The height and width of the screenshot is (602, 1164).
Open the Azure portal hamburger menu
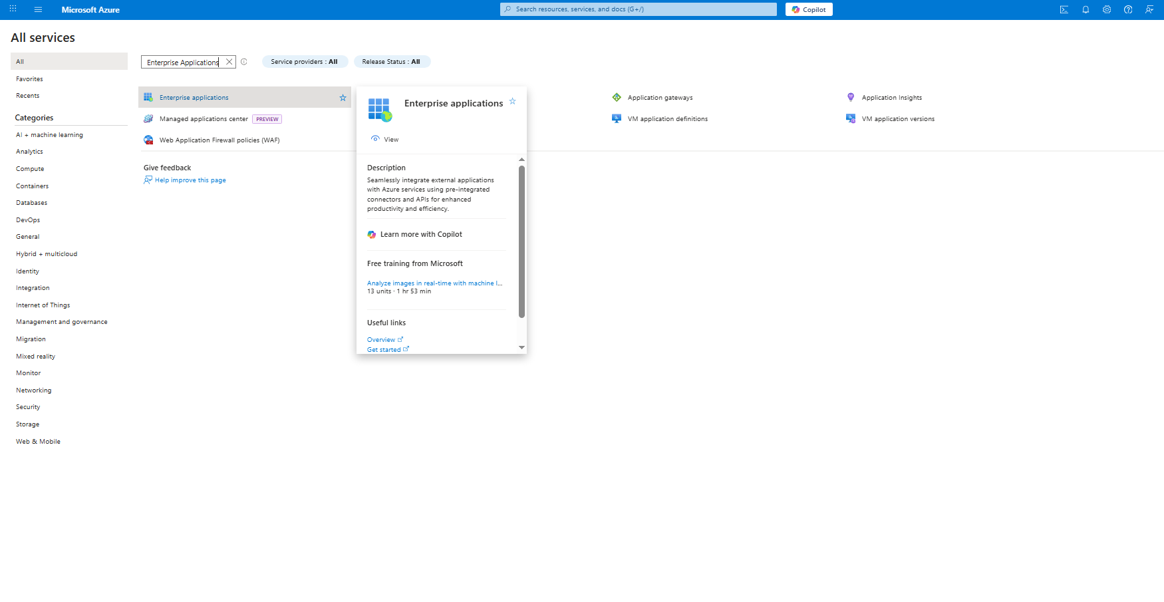[38, 9]
